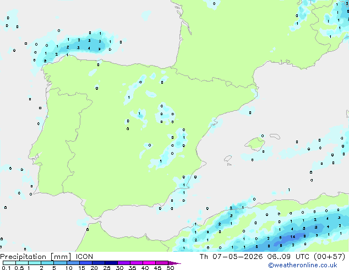Select the 40–45 mm magenta legend swatch
Viewport: 349px width, 270px height.
tap(149, 263)
